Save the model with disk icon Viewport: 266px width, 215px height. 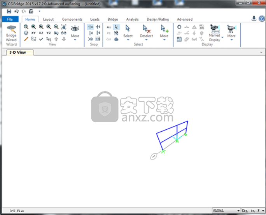coord(9,11)
